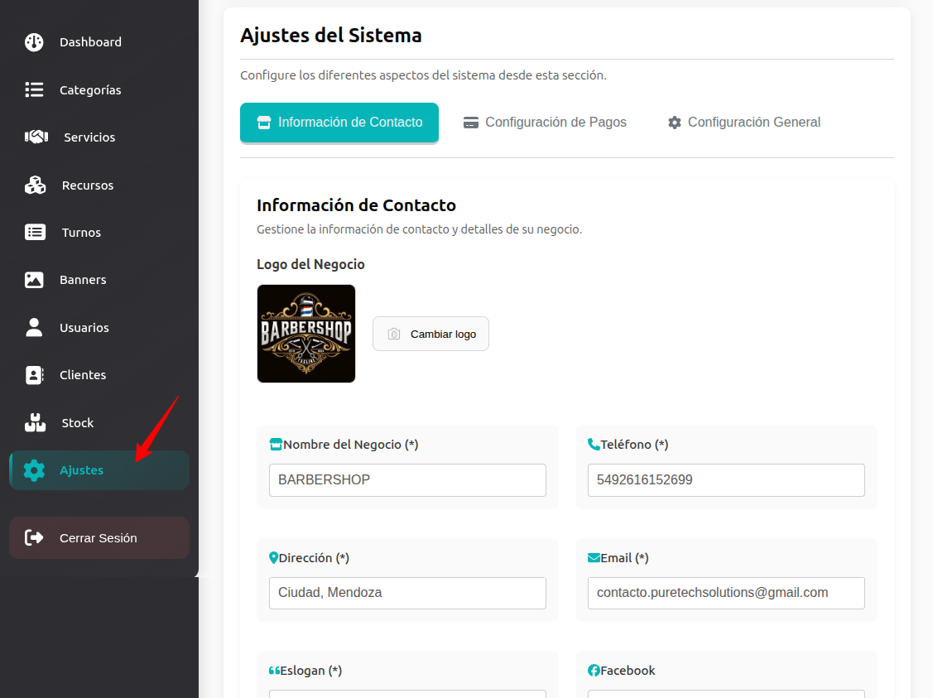Click the Categorías list icon
933x698 pixels.
(34, 89)
